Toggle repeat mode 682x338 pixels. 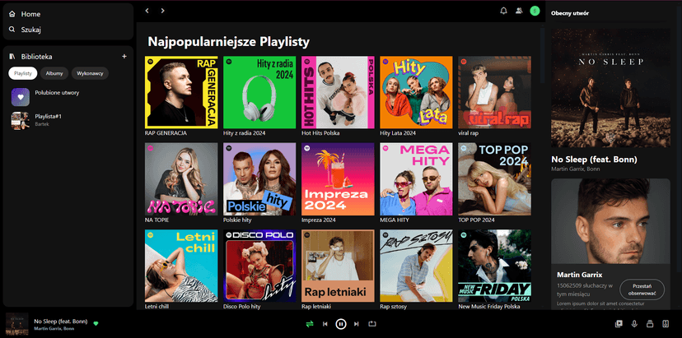(371, 324)
